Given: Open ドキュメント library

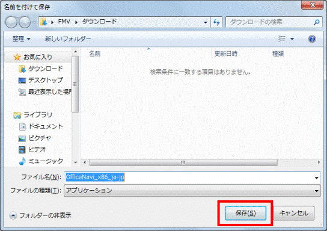Looking at the screenshot, I should point(46,126).
